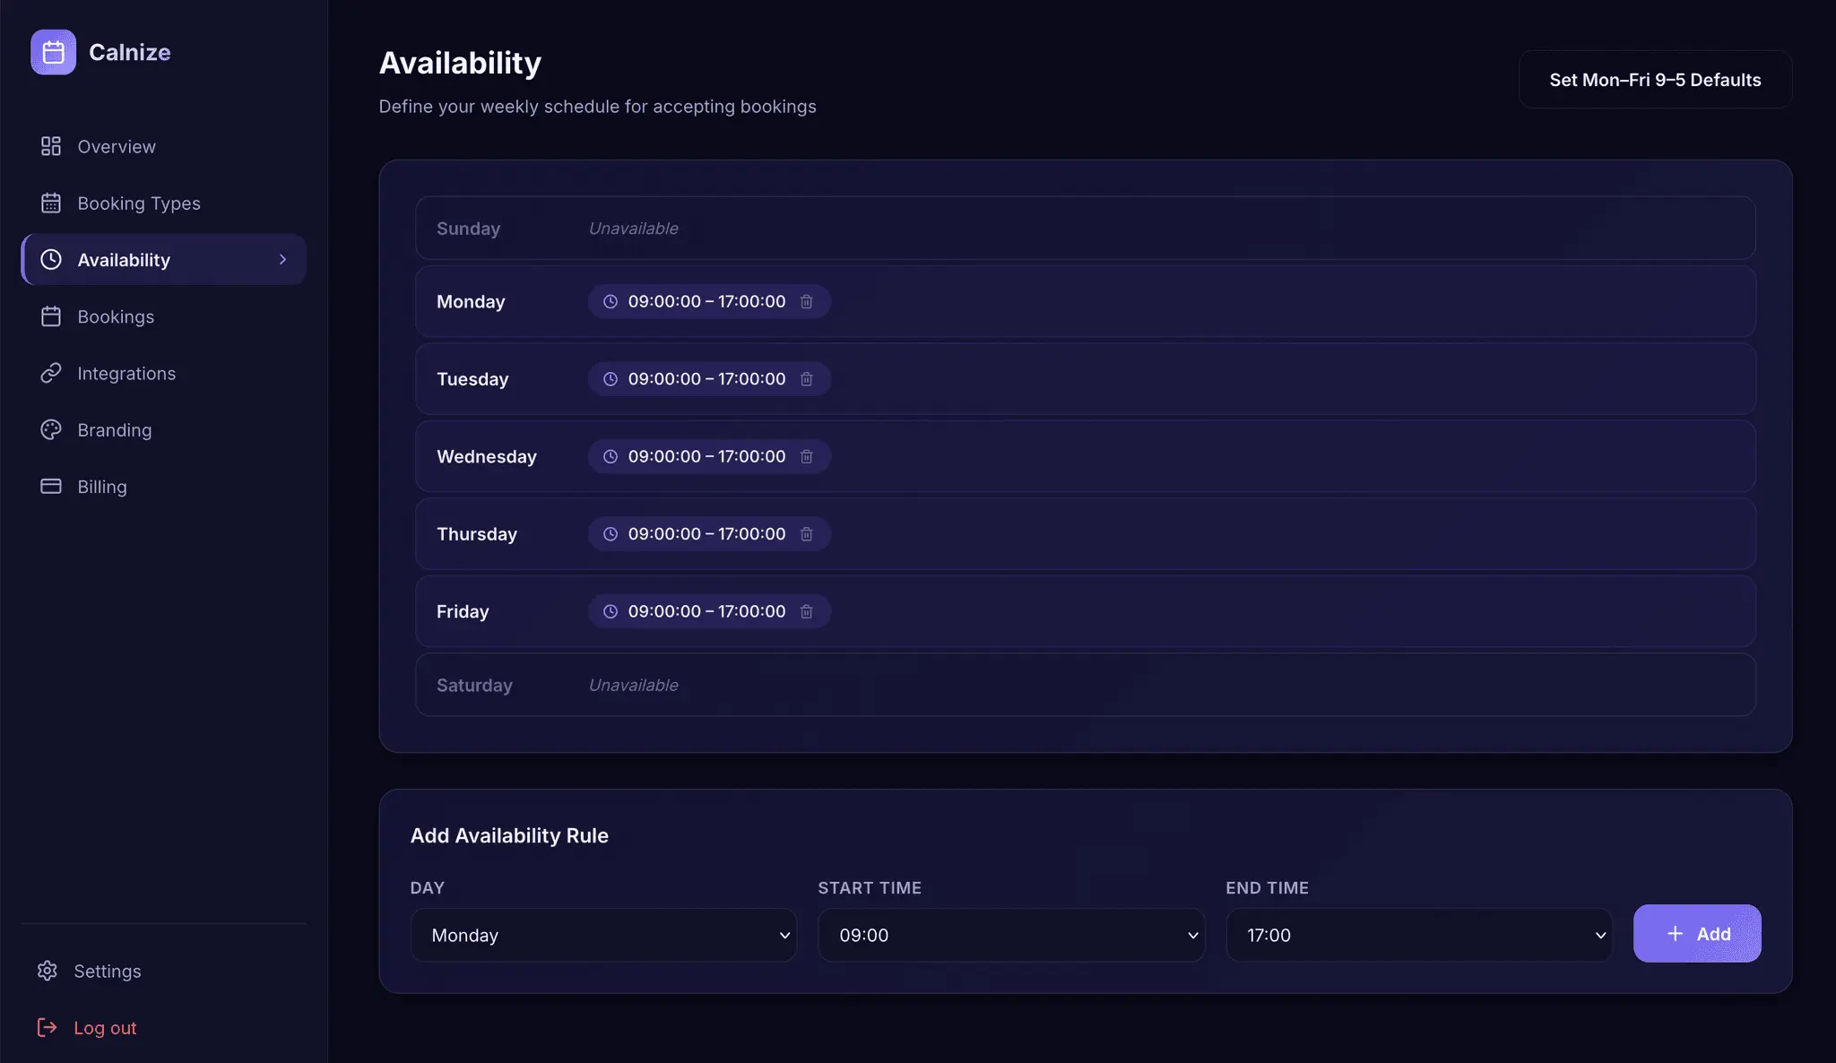The image size is (1836, 1063).
Task: Open Booking Types page
Action: click(x=164, y=203)
